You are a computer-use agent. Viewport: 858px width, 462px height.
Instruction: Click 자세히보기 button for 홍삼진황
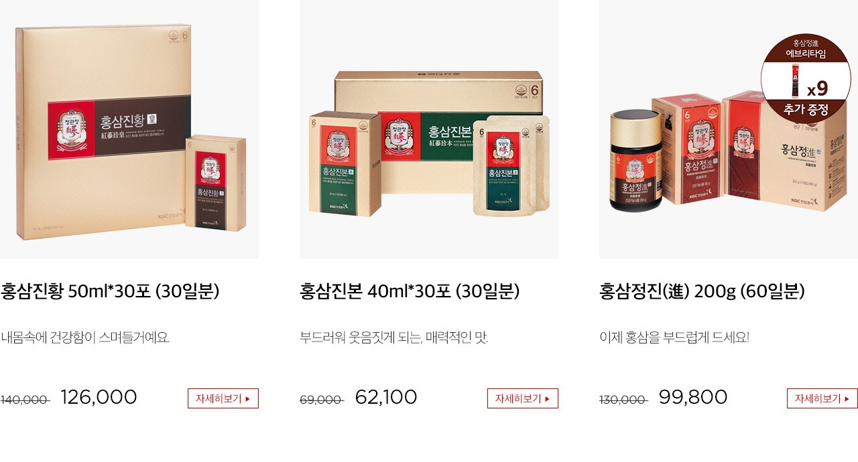223,398
